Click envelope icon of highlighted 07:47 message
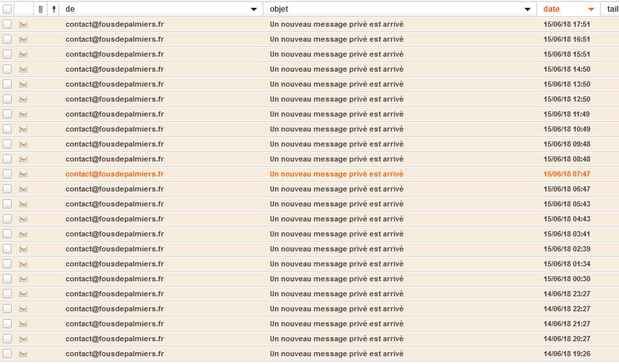619x364 pixels. coord(23,174)
